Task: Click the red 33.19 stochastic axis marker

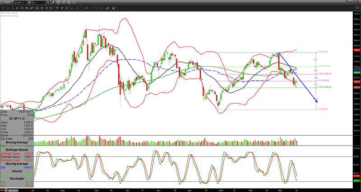Action: click(357, 176)
